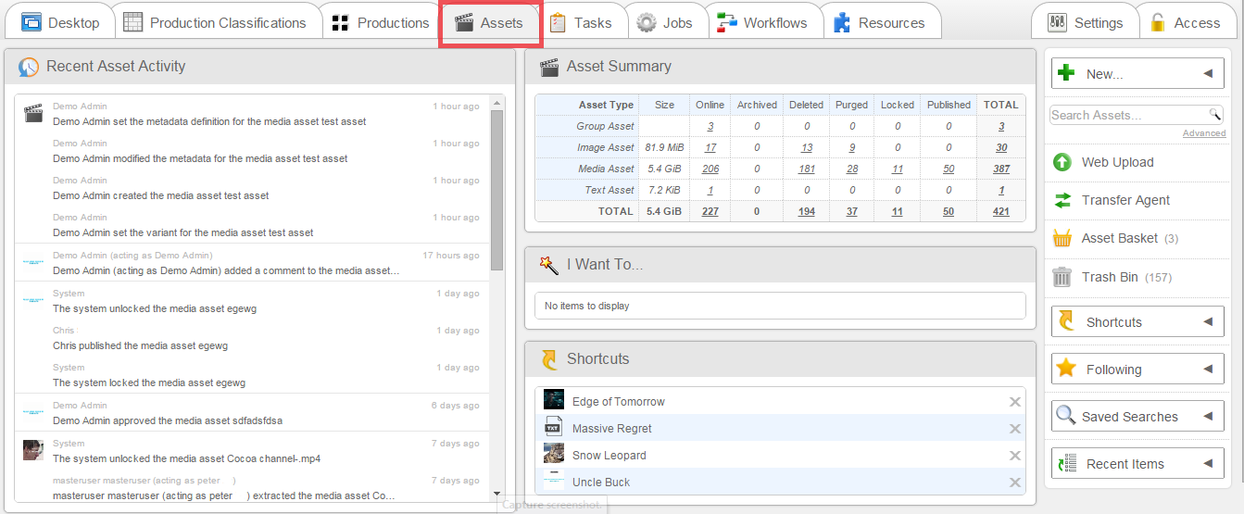This screenshot has height=514, width=1244.
Task: Expand the Shortcuts sidebar menu
Action: pos(1207,322)
